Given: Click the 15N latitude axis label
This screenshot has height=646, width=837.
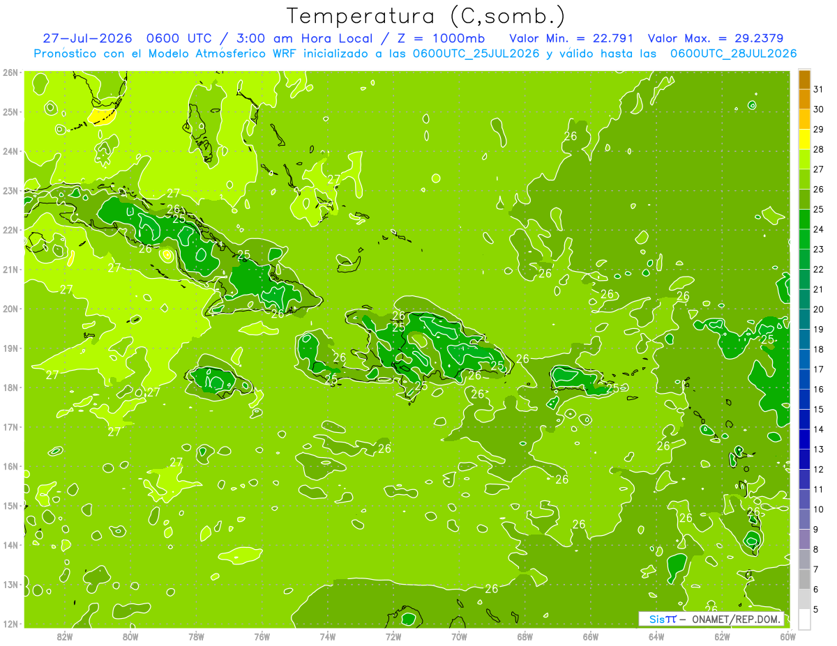Looking at the screenshot, I should pos(11,505).
